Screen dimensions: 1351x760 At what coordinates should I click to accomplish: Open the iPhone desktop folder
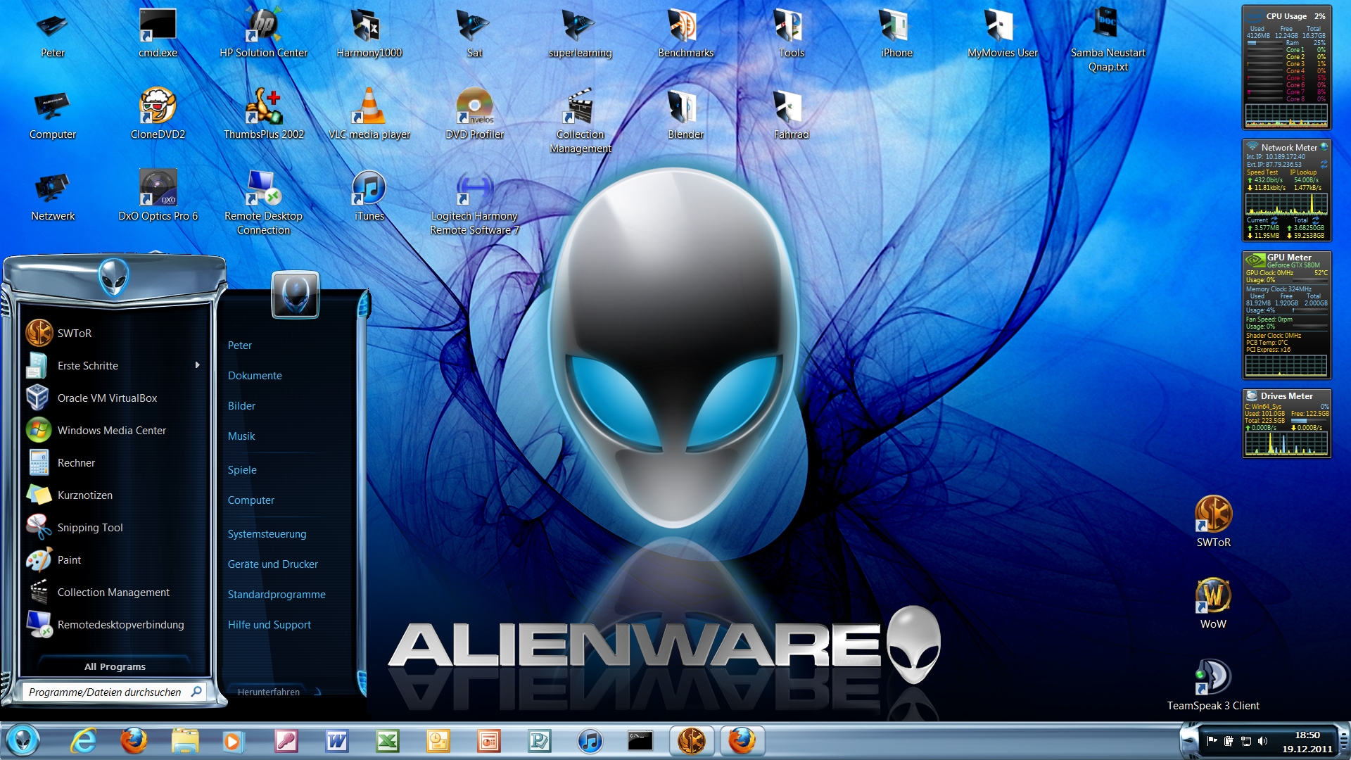point(896,33)
